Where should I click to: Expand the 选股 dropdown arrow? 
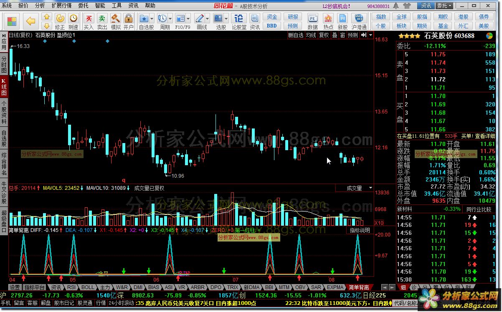point(226,18)
